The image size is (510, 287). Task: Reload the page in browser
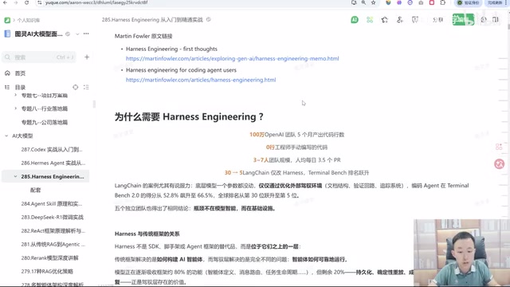pyautogui.click(x=26, y=2)
